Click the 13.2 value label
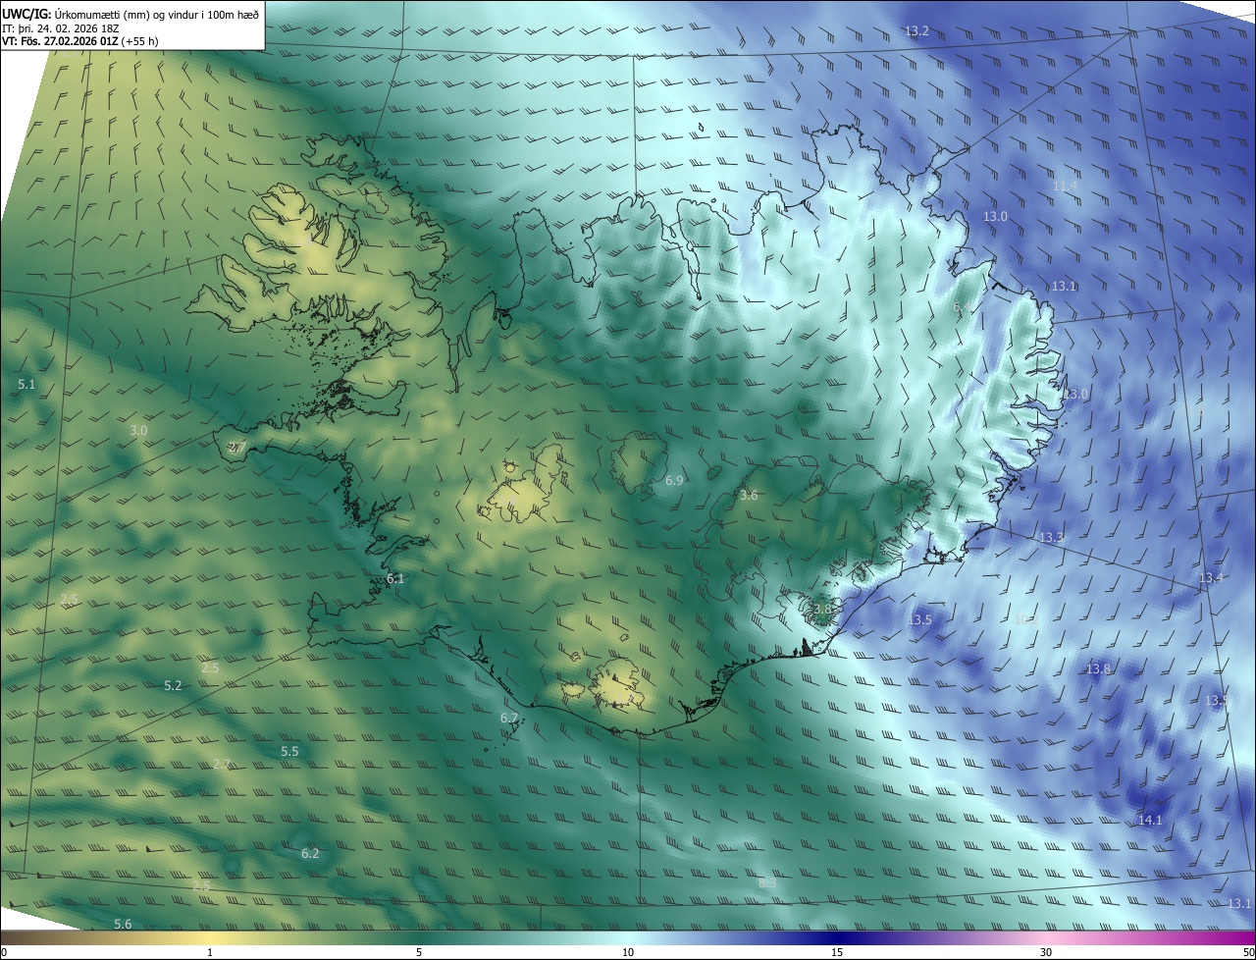 [x=916, y=31]
